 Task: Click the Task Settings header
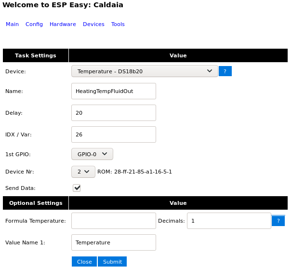click(x=36, y=55)
